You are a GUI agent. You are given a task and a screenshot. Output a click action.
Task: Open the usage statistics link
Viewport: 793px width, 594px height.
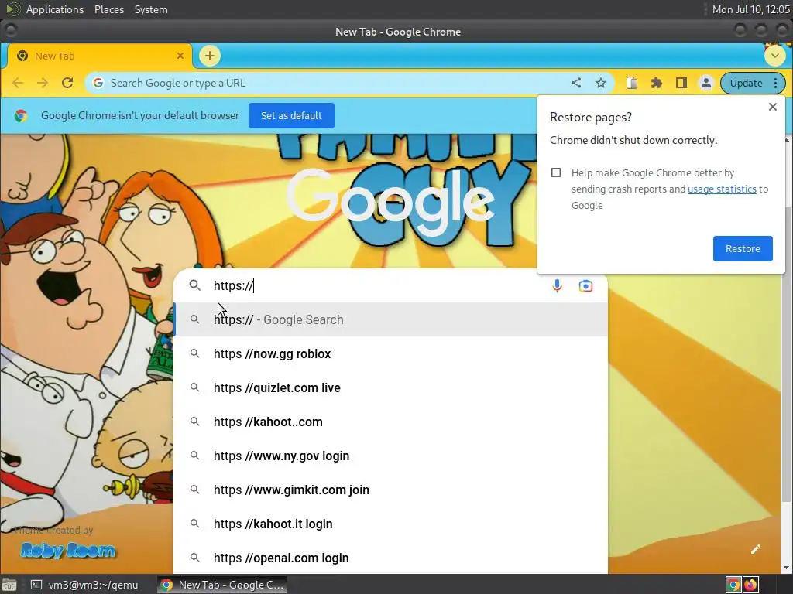[722, 189]
